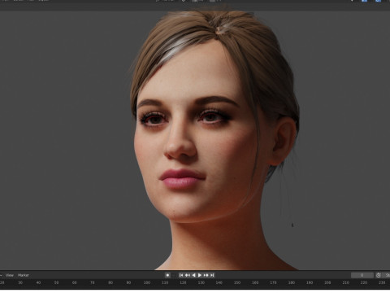This screenshot has width=390, height=293.
Task: Toggle the preview range clock icon
Action: point(379,275)
